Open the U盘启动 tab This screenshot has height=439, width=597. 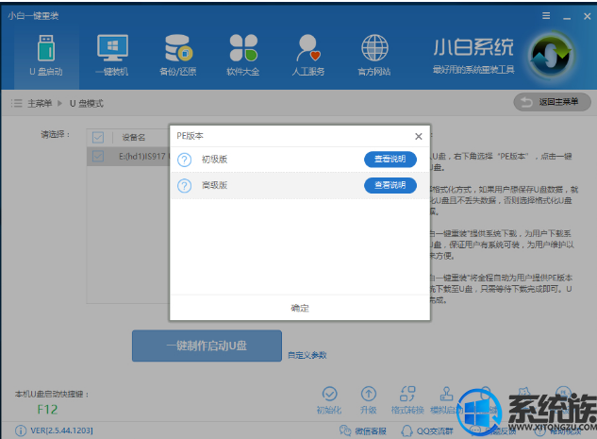46,56
